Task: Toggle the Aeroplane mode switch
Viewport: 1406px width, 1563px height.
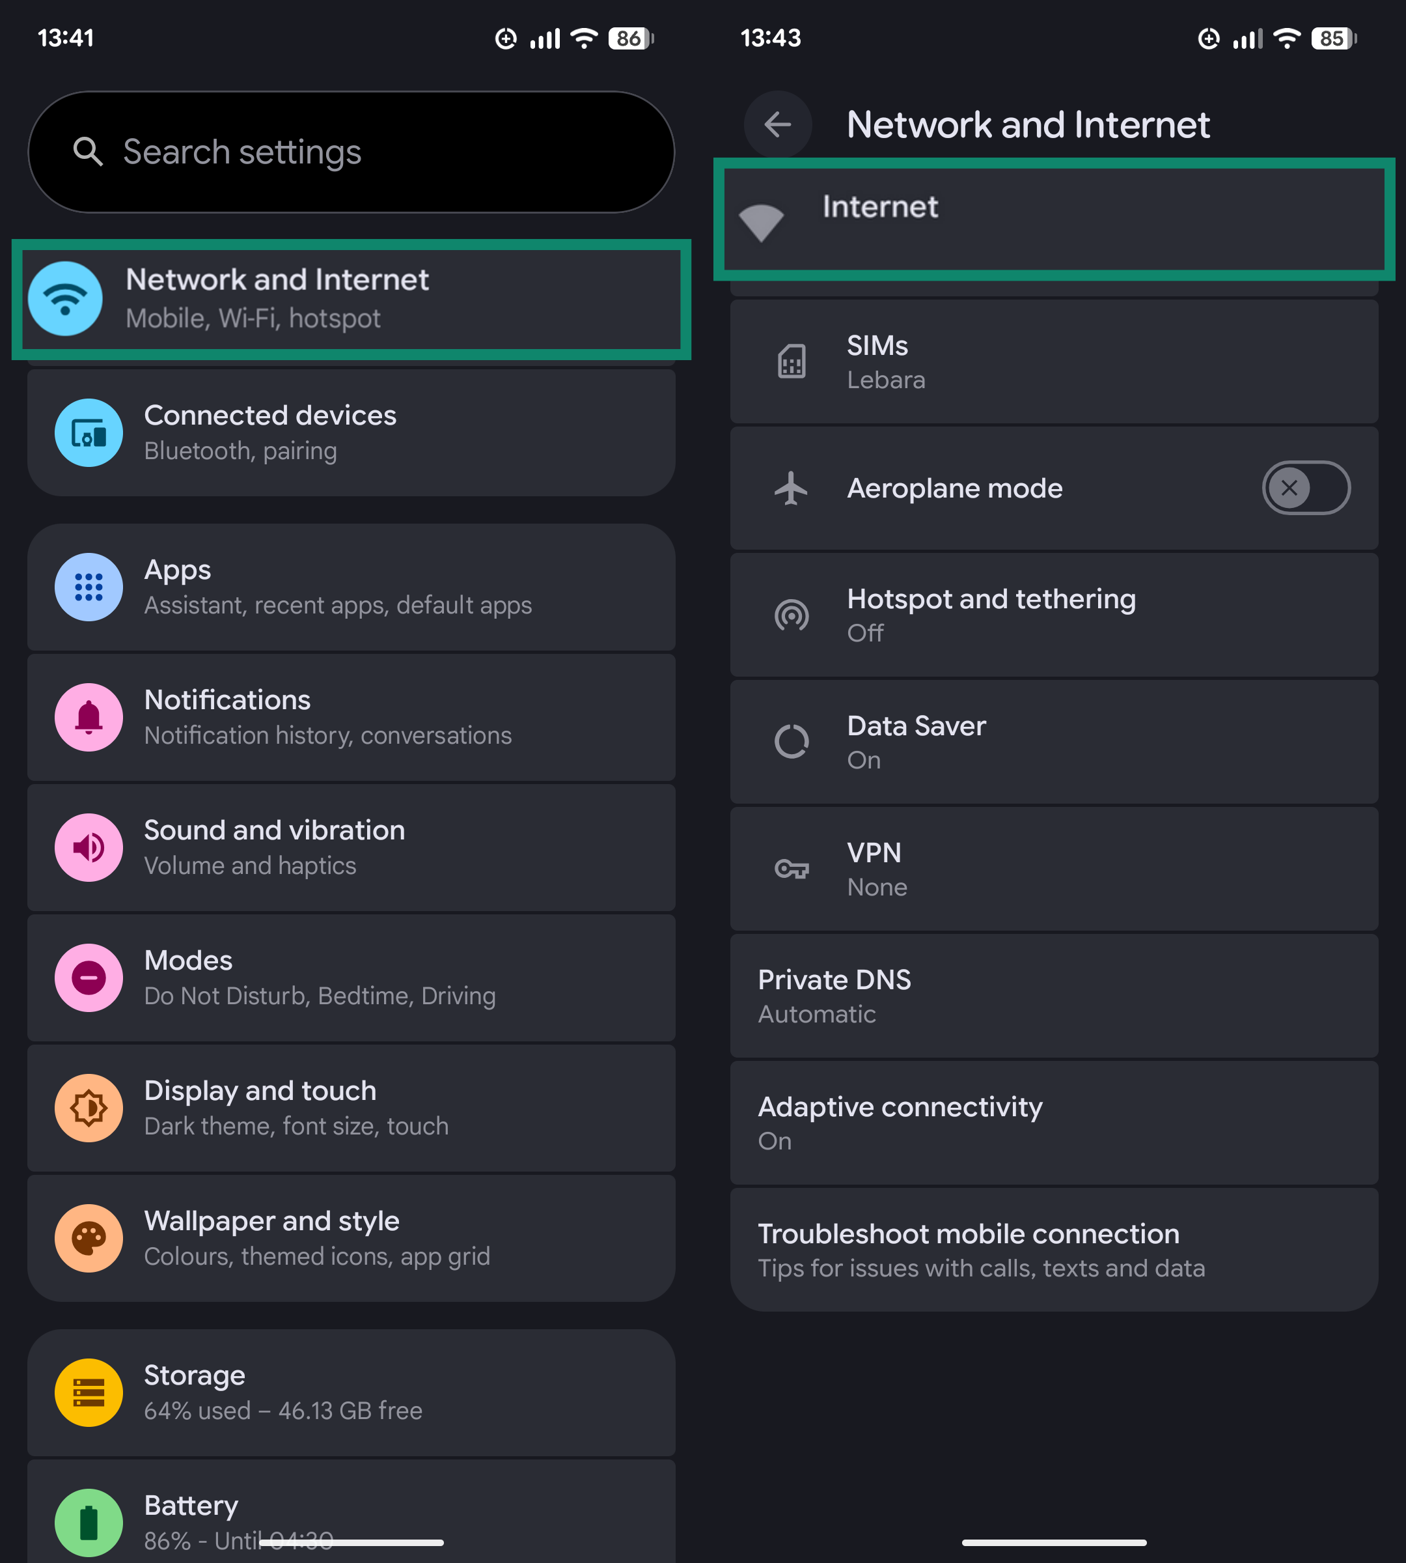Action: (x=1306, y=488)
